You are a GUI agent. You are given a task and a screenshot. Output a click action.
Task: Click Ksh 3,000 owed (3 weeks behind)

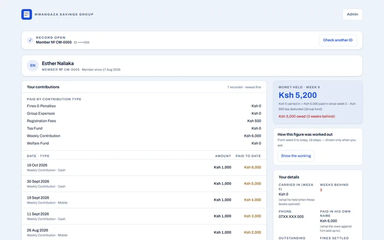tap(307, 116)
